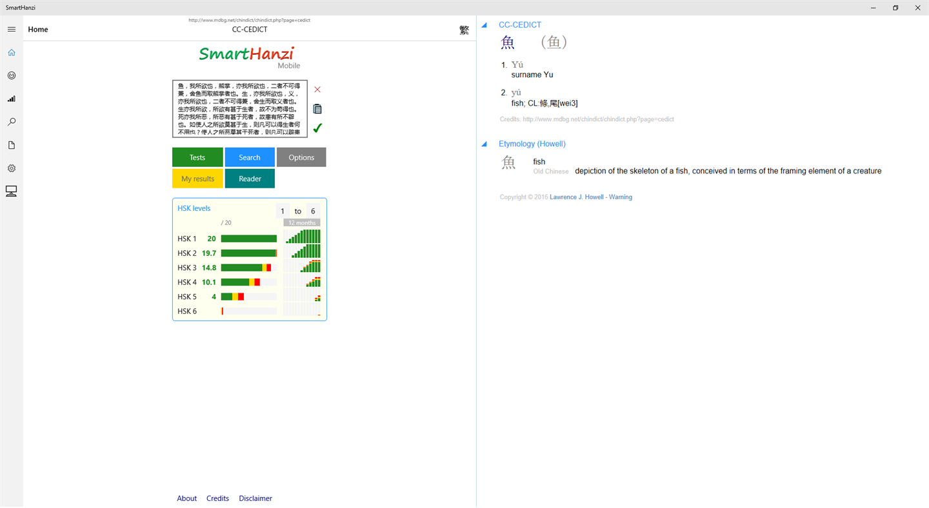
Task: Clear text with the red X icon
Action: click(x=317, y=90)
